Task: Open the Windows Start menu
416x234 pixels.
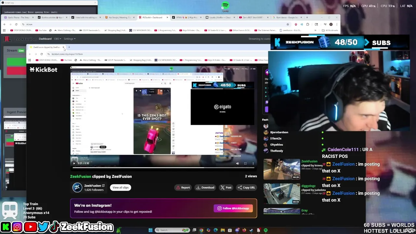Action: point(150,230)
